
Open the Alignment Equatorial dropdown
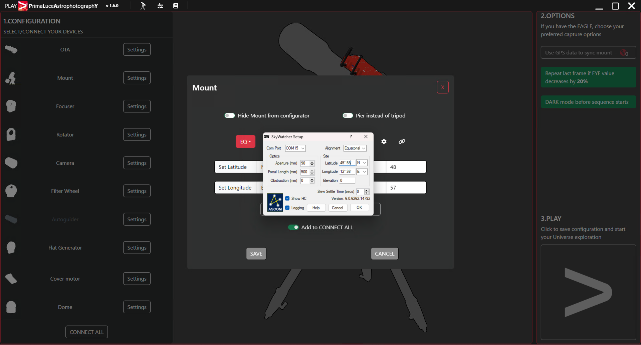pyautogui.click(x=355, y=148)
